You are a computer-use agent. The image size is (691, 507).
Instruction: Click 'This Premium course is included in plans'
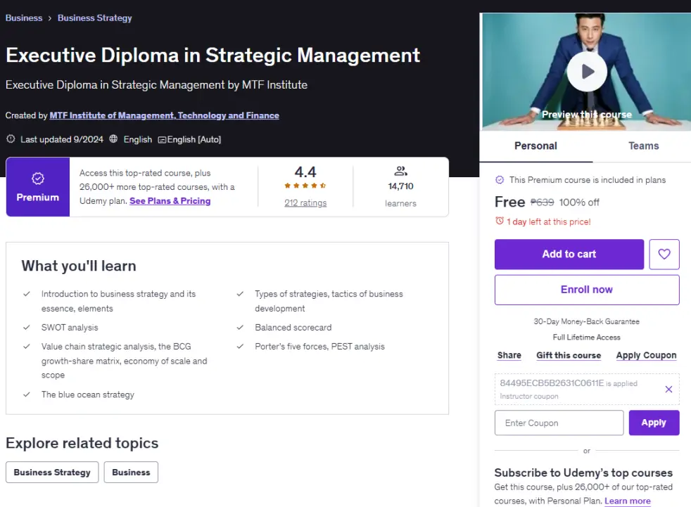coord(588,180)
